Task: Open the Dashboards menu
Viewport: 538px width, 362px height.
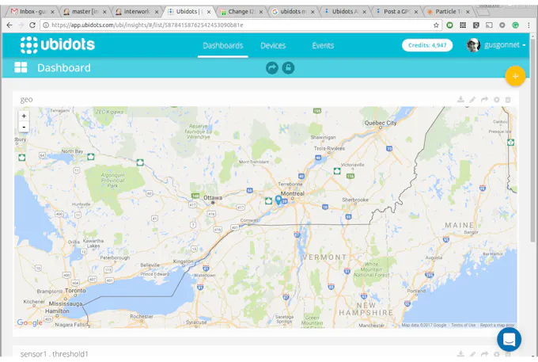Action: point(222,46)
